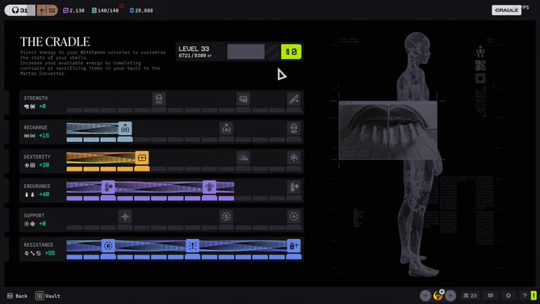Click the 'LEVEL 33' text
This screenshot has height=304, width=540.
[194, 49]
